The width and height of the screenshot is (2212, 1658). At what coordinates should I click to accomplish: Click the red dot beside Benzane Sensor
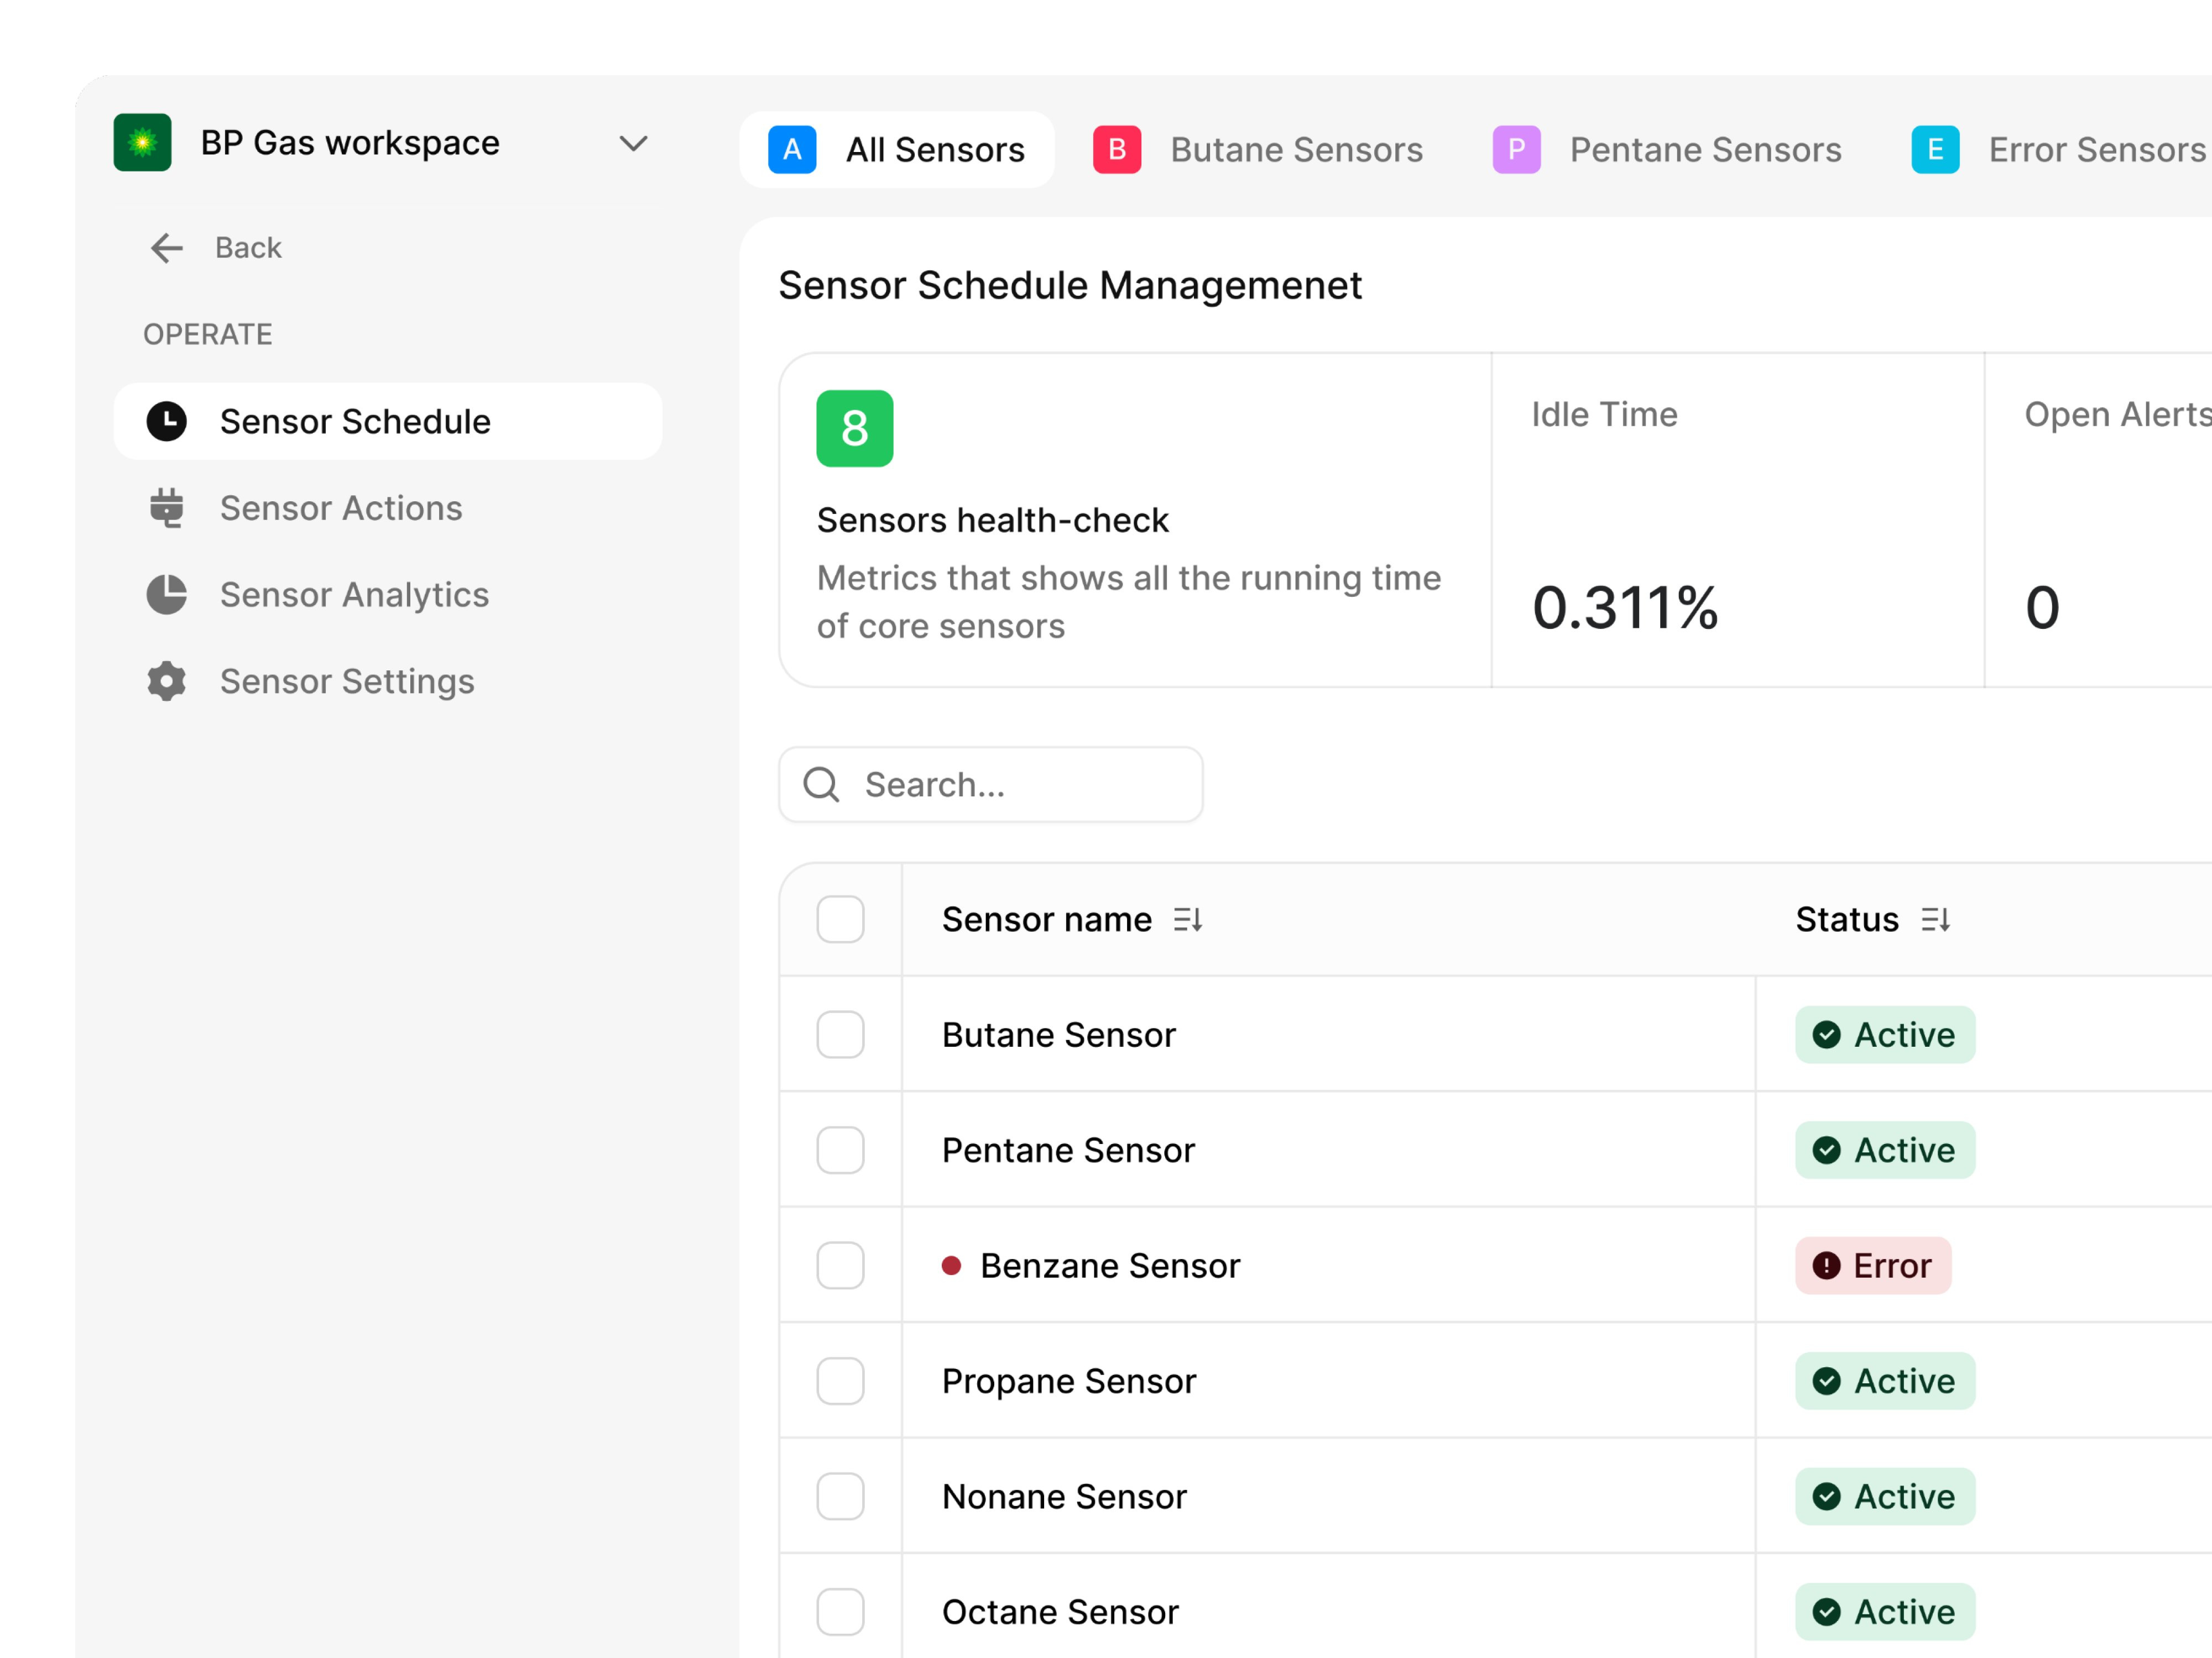[952, 1266]
